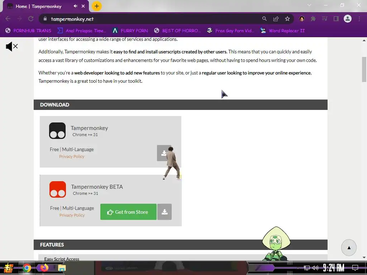Open the network tray icon

[307, 268]
